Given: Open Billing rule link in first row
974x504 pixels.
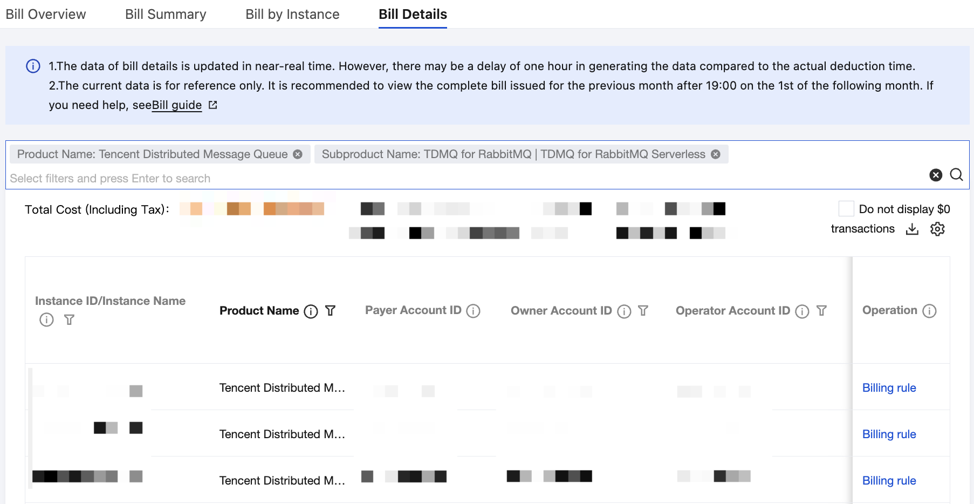Looking at the screenshot, I should click(889, 388).
